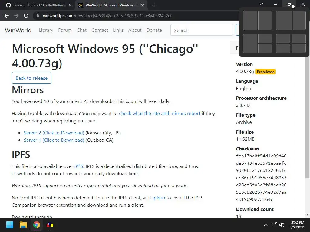Click the padlock site info icon
This screenshot has width=310, height=232.
pyautogui.click(x=38, y=16)
